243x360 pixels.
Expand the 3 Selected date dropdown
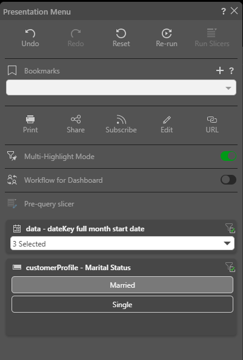click(122, 243)
